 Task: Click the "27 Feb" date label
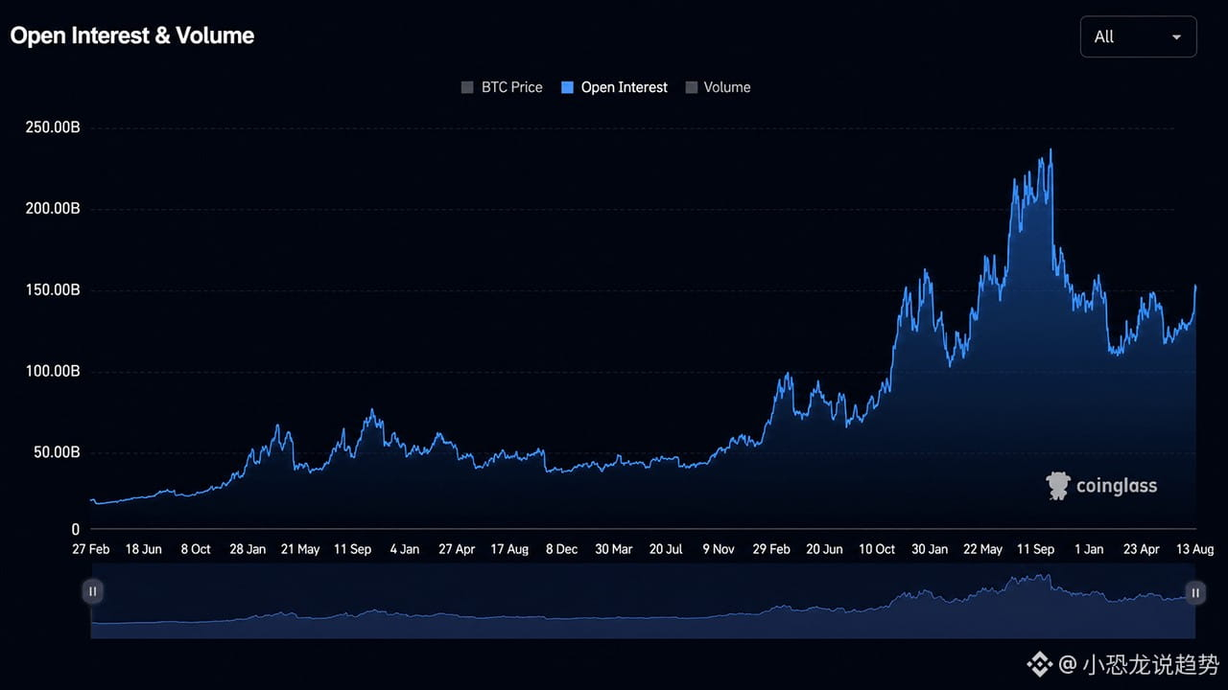[x=91, y=549]
